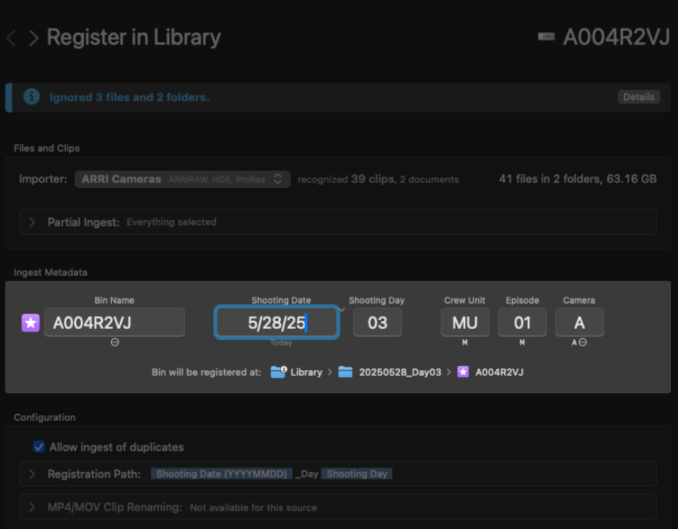Click the Crew Unit field showing MU
The width and height of the screenshot is (678, 529).
click(465, 322)
